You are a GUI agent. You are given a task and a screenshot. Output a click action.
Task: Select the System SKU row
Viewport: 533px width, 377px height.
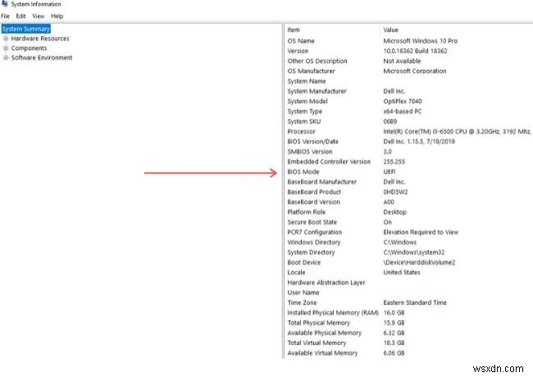tap(304, 121)
